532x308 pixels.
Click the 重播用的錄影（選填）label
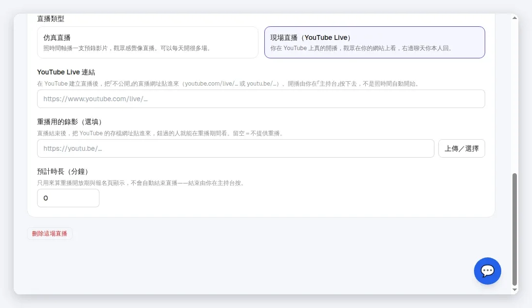[70, 122]
